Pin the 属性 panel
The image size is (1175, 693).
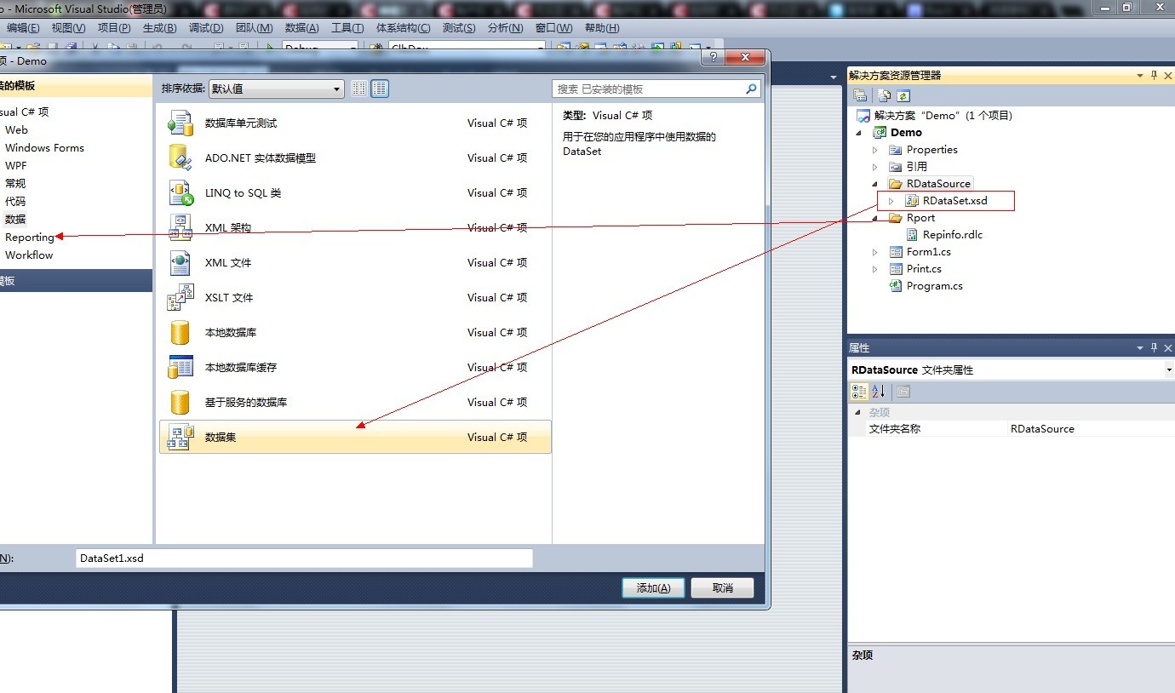[1155, 347]
